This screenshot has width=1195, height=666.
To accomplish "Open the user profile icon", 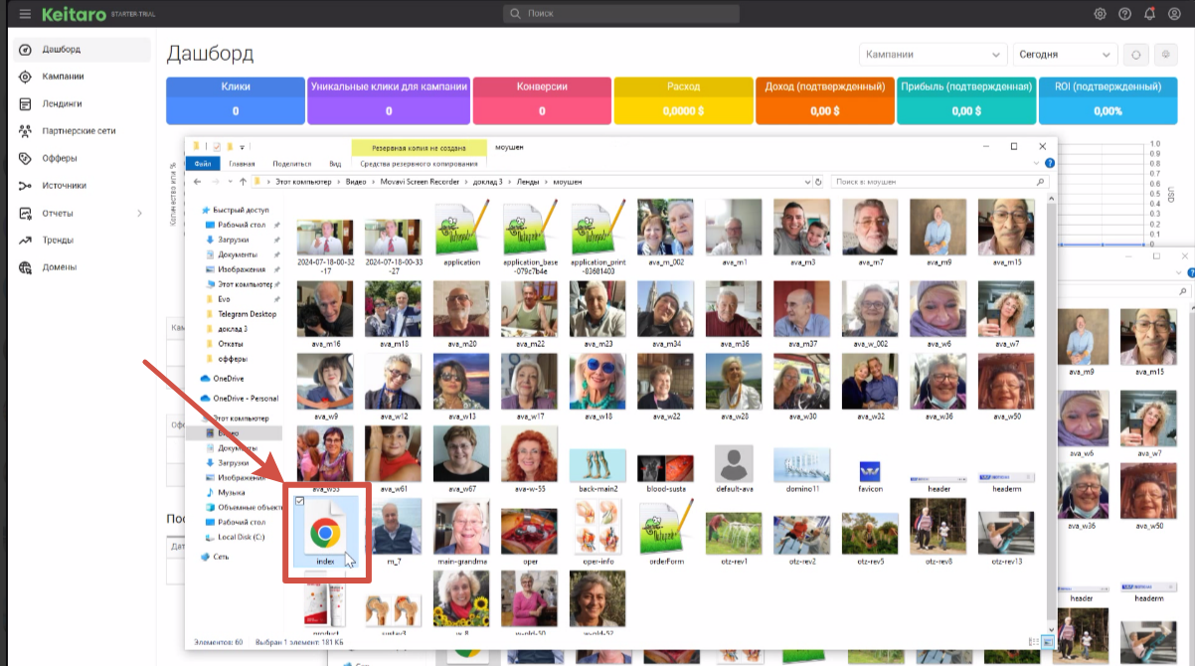I will pyautogui.click(x=1175, y=14).
